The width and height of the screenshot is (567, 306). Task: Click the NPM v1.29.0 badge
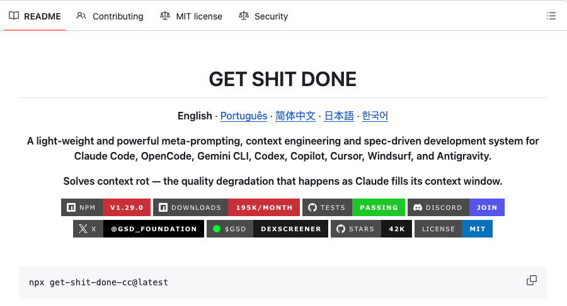pos(106,207)
